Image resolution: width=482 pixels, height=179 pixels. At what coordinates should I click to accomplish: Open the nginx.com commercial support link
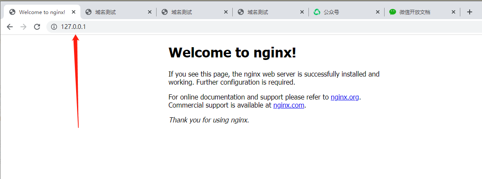point(288,105)
